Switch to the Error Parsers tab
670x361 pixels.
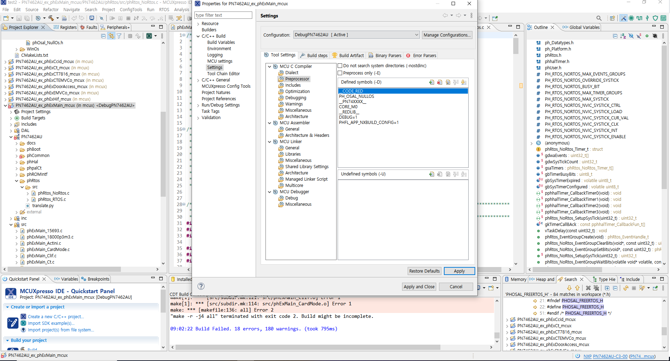pyautogui.click(x=421, y=55)
